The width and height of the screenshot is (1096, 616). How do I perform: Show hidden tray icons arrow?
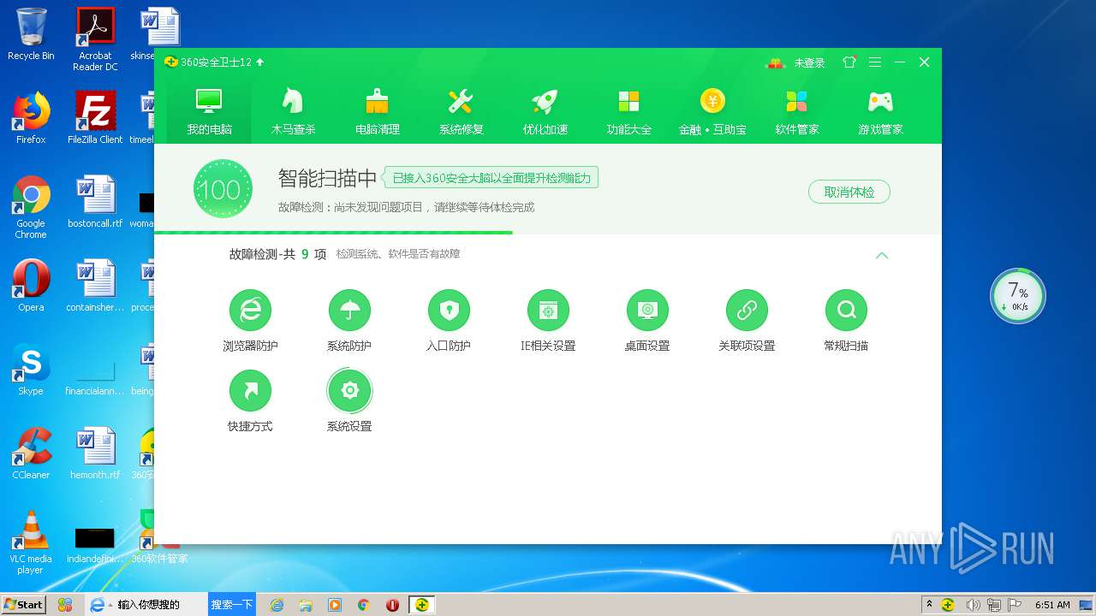click(930, 605)
